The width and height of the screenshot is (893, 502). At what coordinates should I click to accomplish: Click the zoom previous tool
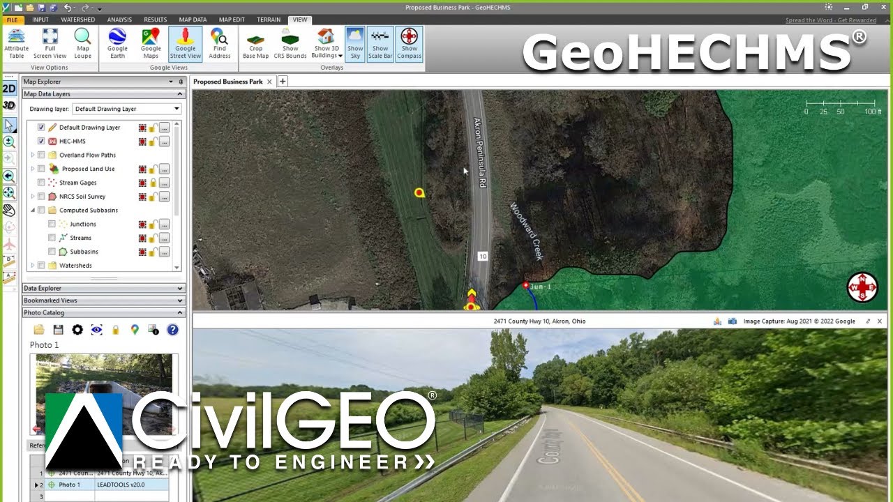(x=9, y=176)
